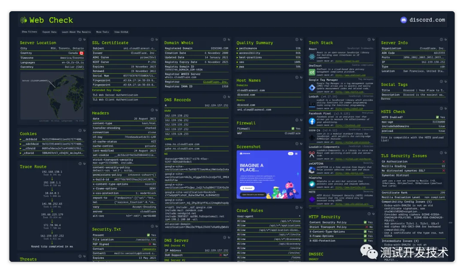The width and height of the screenshot is (464, 273).
Task: Click the Discord icon beside discord.com
Action: tap(403, 20)
